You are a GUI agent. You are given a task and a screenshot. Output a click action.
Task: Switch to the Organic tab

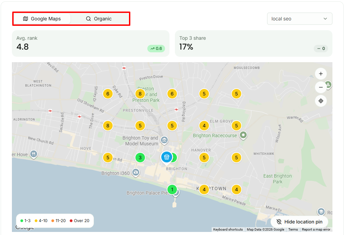[x=99, y=19]
